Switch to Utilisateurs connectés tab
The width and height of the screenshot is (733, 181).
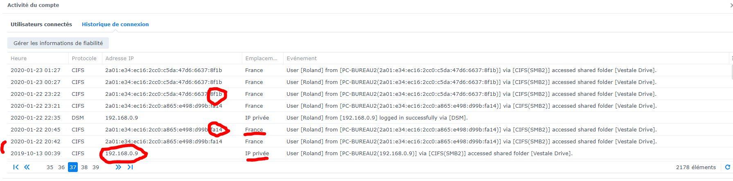(x=41, y=24)
